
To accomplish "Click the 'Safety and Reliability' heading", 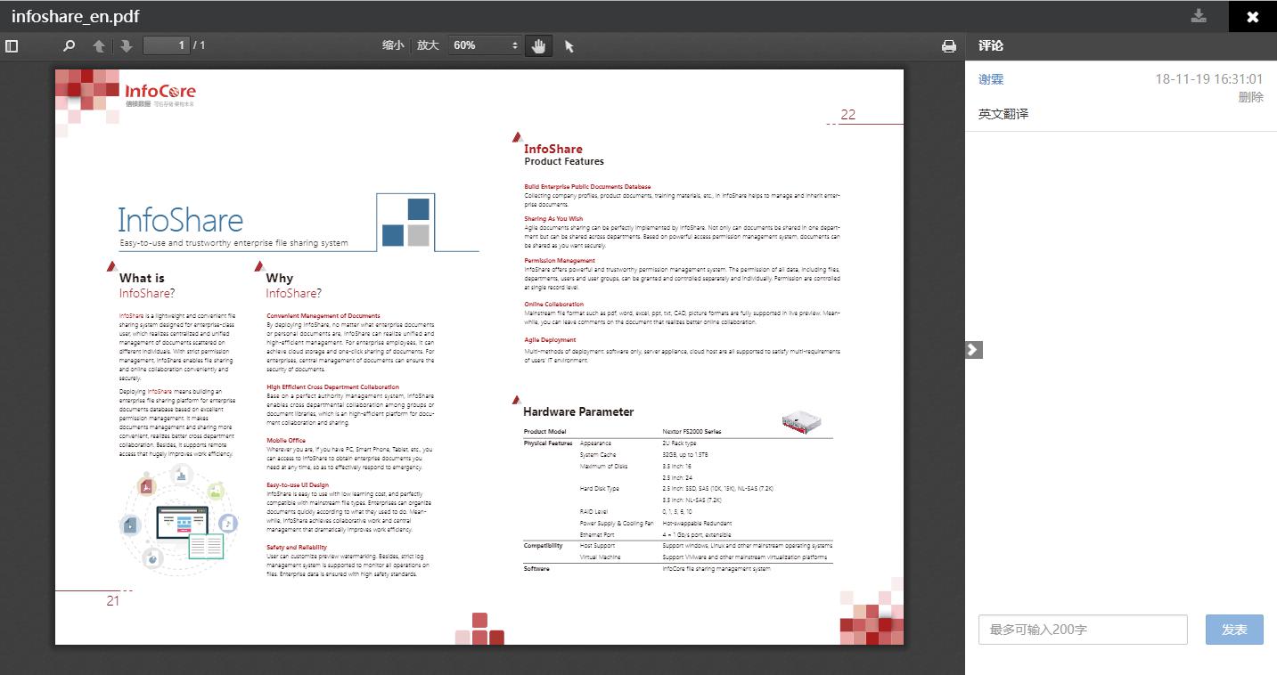I will click(x=297, y=547).
